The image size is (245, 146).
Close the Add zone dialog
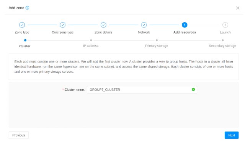[x=237, y=8]
